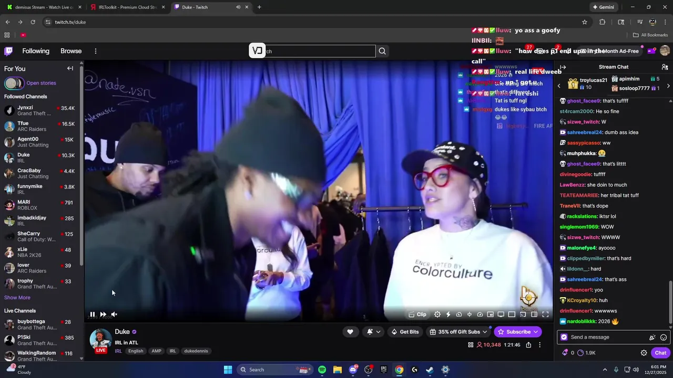The image size is (673, 378).
Task: Click Get Bits button
Action: [405, 332]
